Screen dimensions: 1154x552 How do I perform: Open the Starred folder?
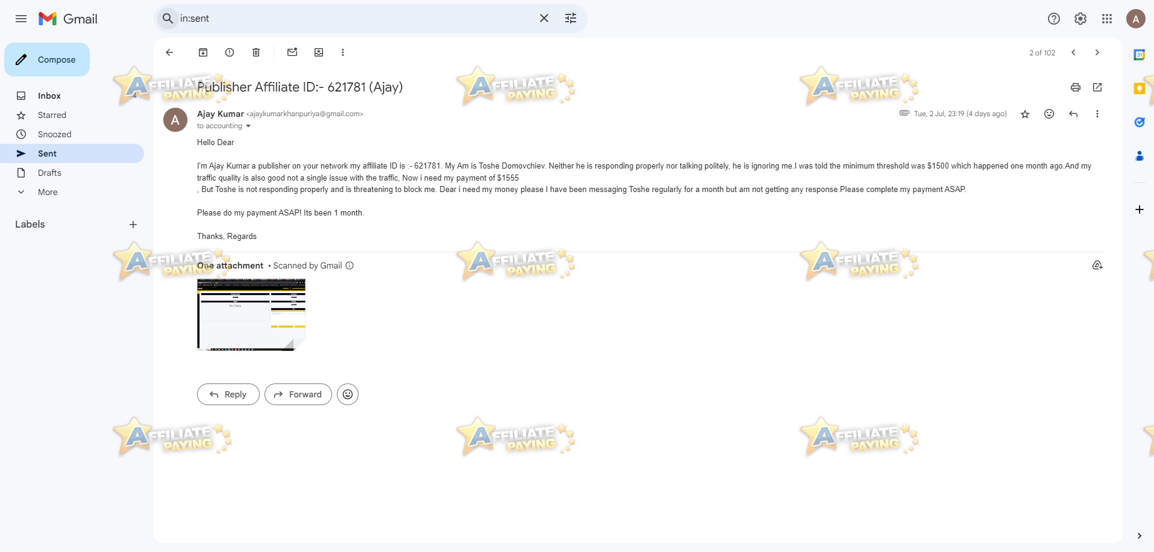pos(72,115)
